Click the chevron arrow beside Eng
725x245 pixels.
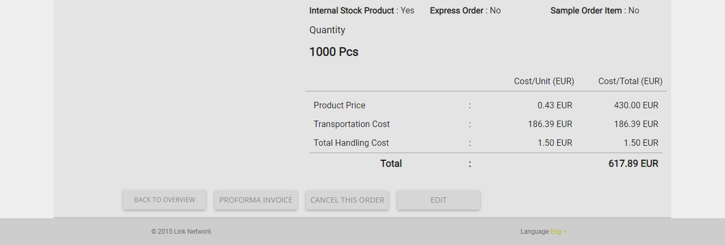click(x=565, y=232)
